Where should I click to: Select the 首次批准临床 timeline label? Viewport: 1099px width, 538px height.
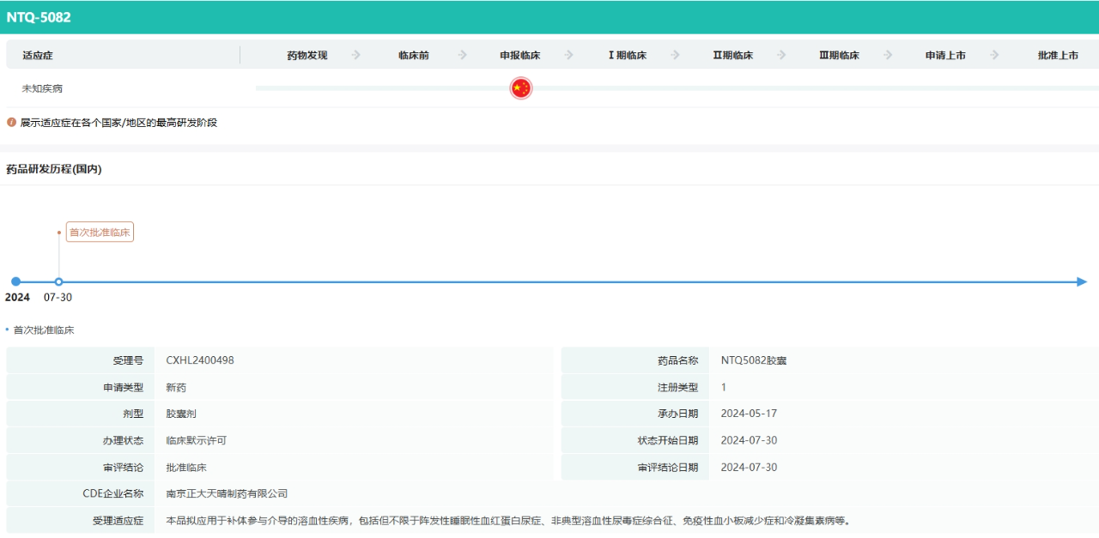pos(100,233)
